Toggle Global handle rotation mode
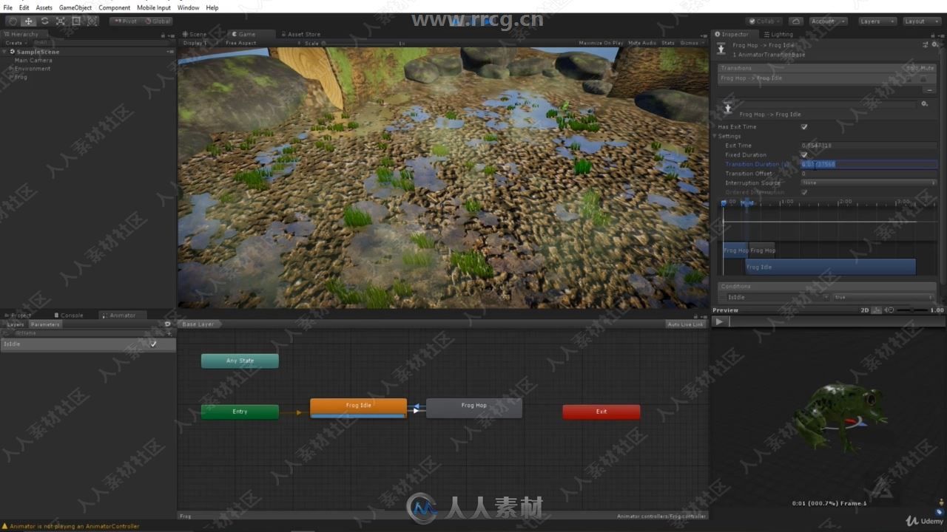 [157, 21]
